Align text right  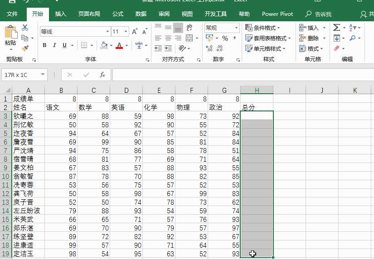(178, 38)
